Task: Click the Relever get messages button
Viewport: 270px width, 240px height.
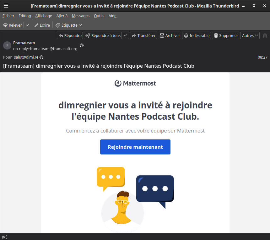Action: [12, 25]
